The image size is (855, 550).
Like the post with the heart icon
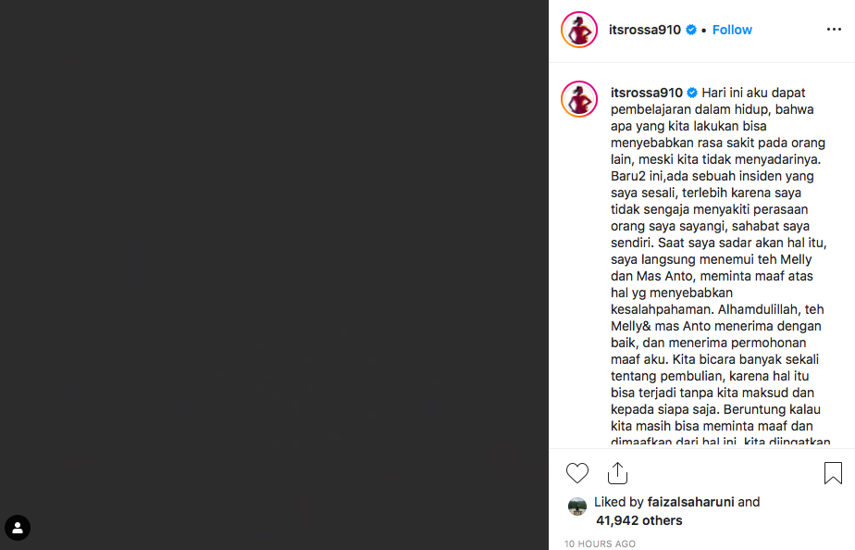point(576,473)
